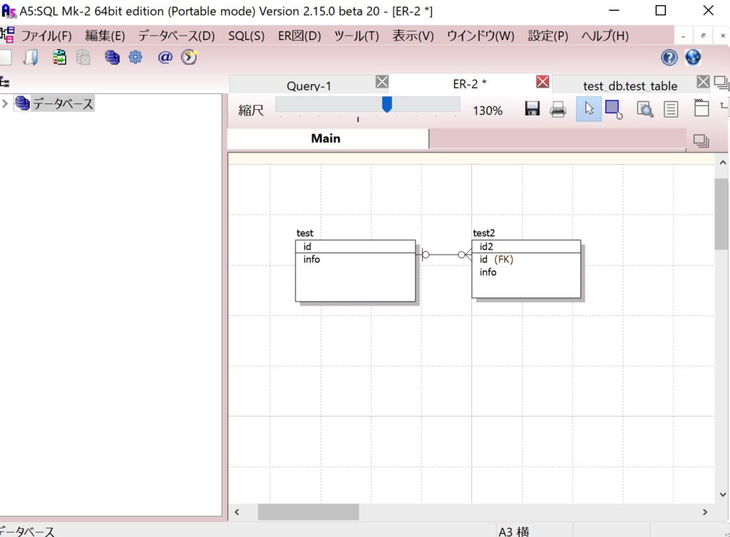This screenshot has height=537, width=730.
Task: Open the database connection icon in the main toolbar
Action: (x=113, y=57)
